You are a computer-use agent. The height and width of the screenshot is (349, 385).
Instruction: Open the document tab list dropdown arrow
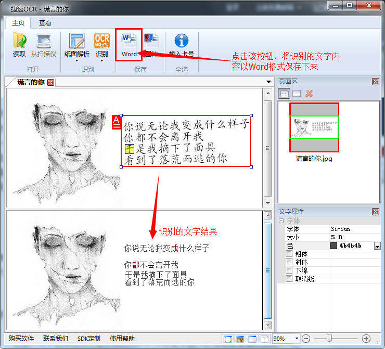pos(268,82)
